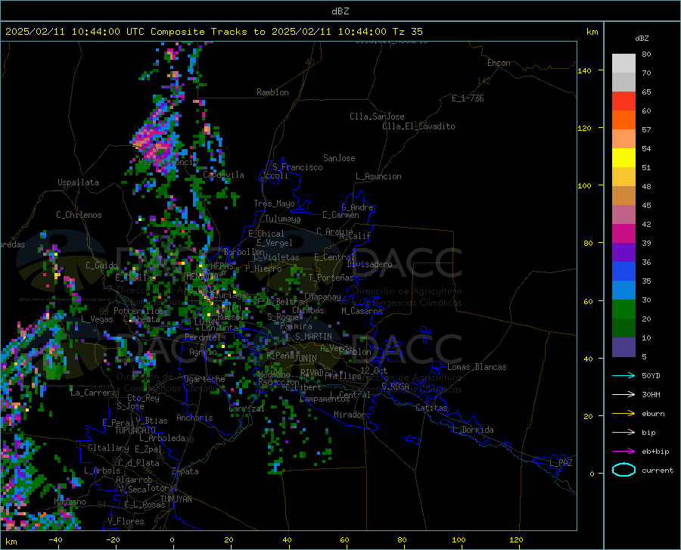The height and width of the screenshot is (550, 681).
Task: Click the Lomas_Blancas map label
Action: [x=477, y=367]
